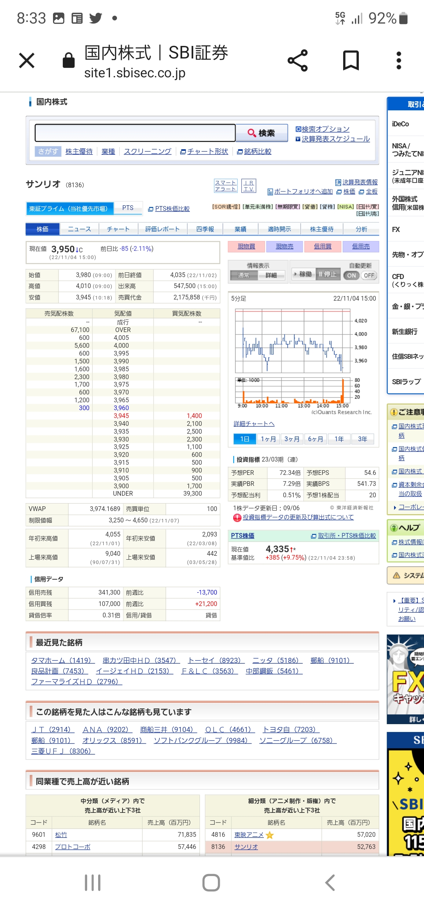The height and width of the screenshot is (909, 424).
Task: Click the 検索 search button
Action: tap(261, 133)
